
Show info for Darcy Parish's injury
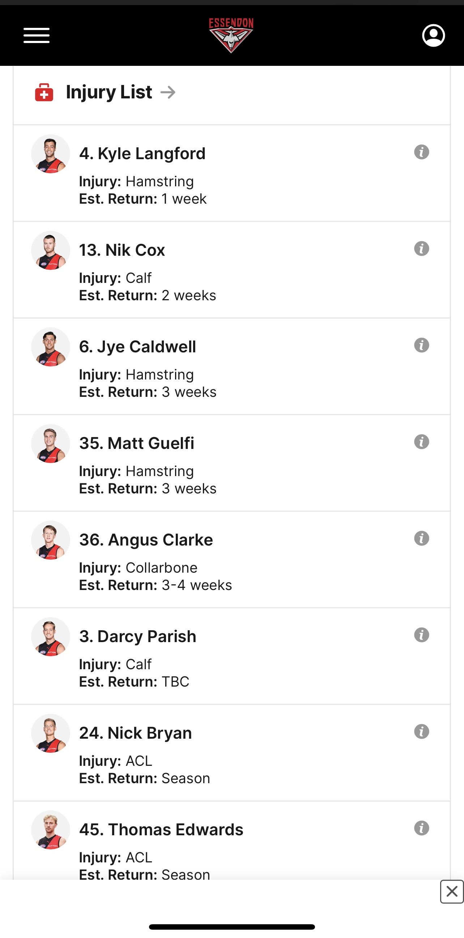click(x=421, y=635)
